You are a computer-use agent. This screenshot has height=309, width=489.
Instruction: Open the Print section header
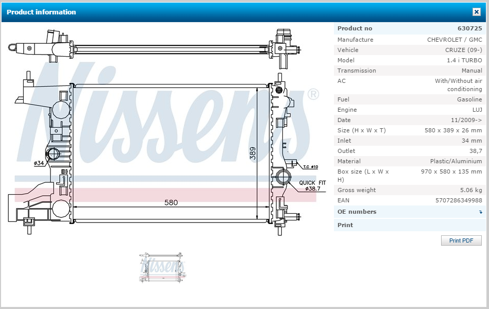coord(410,225)
